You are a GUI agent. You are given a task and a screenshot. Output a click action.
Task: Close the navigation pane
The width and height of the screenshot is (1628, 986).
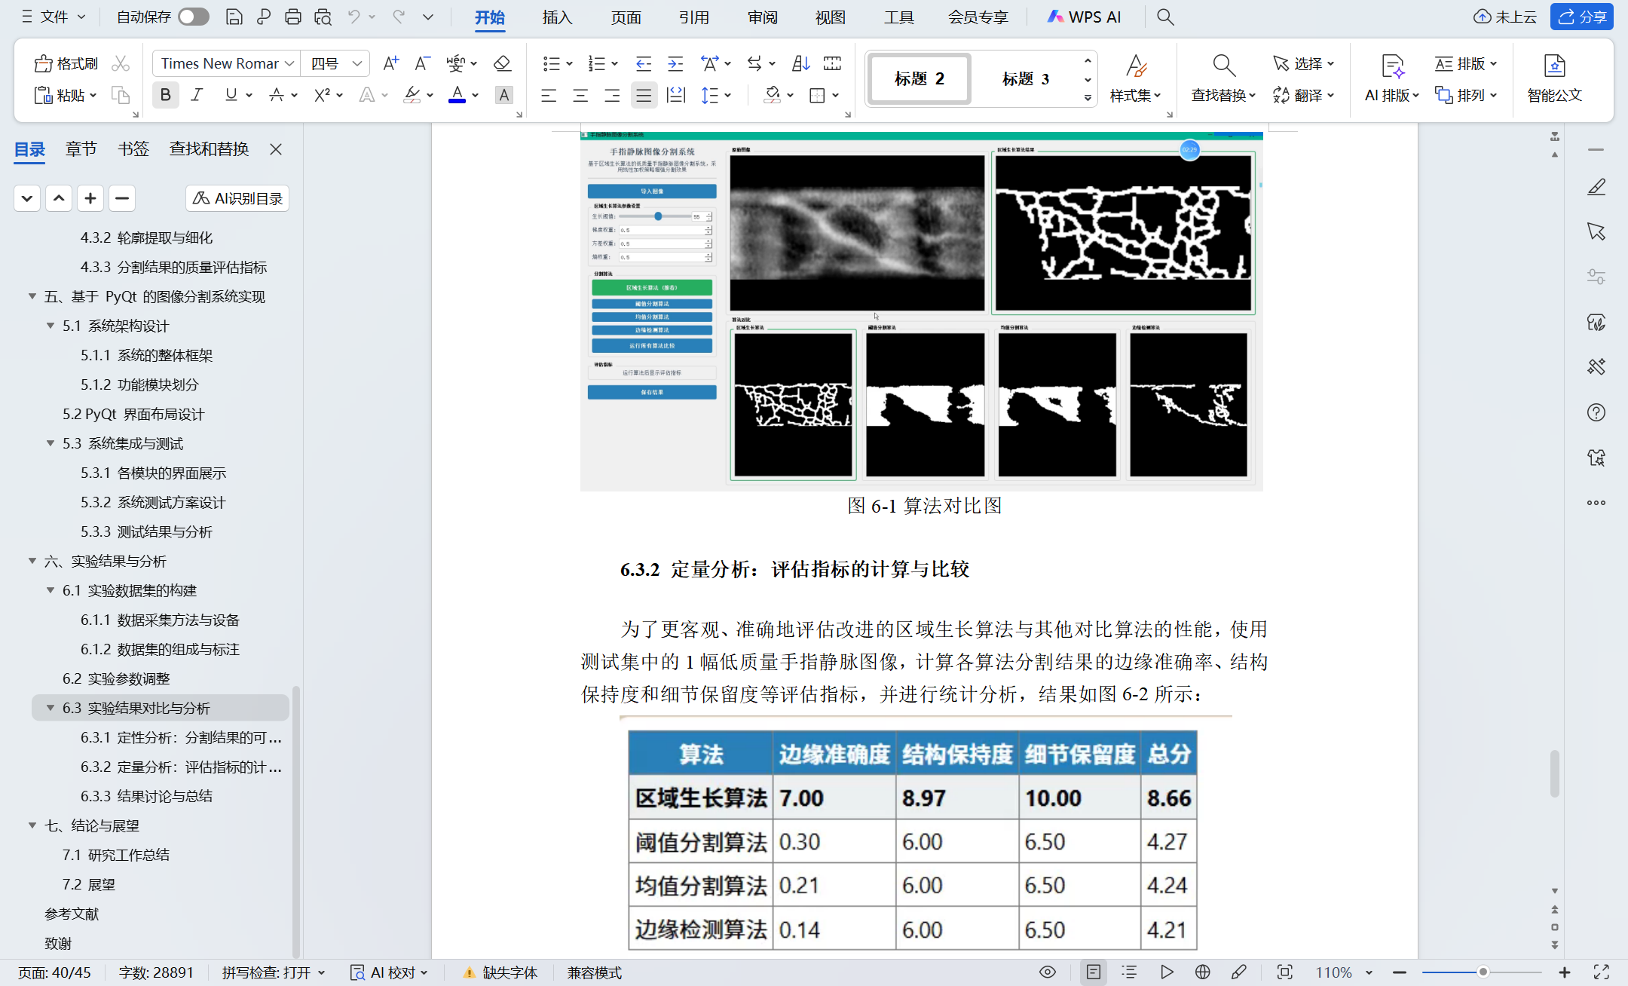276,149
